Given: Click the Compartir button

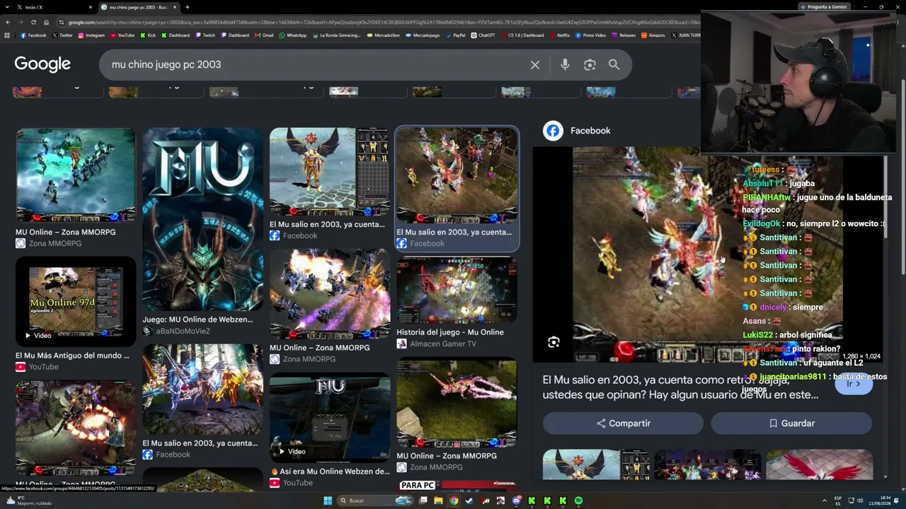Looking at the screenshot, I should tap(623, 423).
